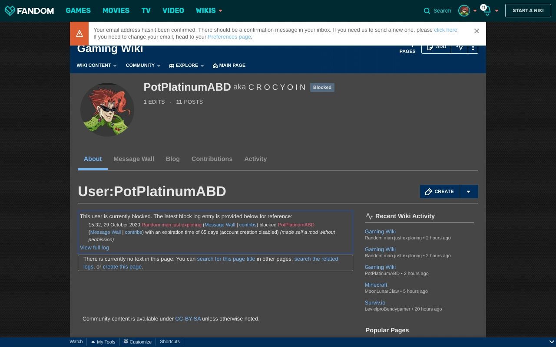Click the PotPlatinumABD profile avatar picture
This screenshot has width=556, height=347.
pos(107,110)
